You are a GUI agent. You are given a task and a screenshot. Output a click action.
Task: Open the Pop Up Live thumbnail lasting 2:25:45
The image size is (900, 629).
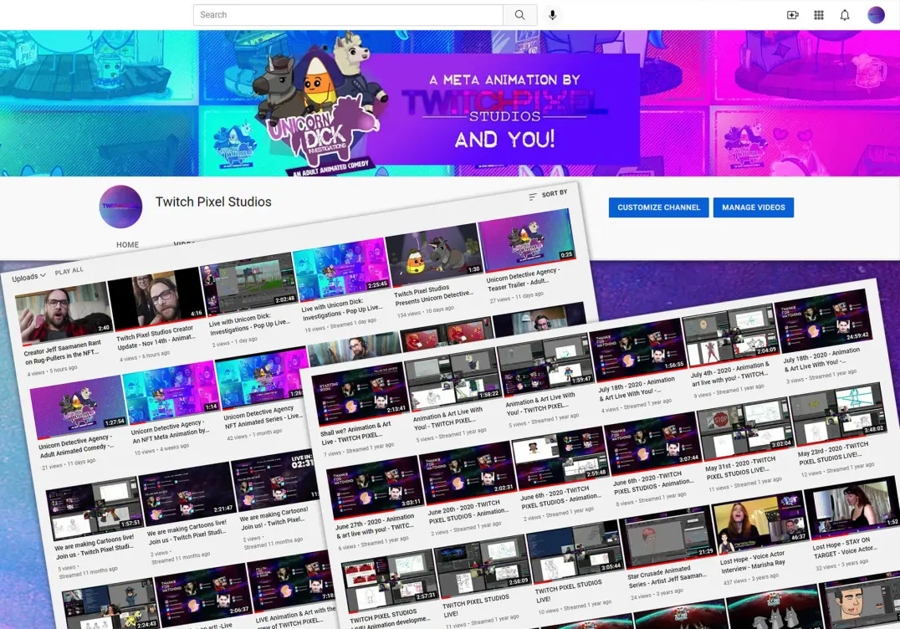coord(341,268)
